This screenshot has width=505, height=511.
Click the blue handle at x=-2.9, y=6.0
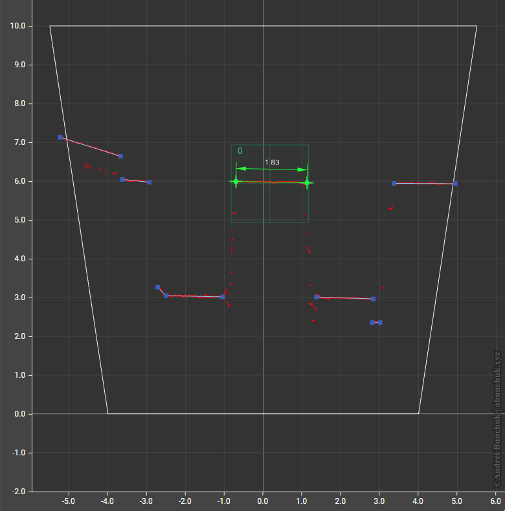point(149,182)
